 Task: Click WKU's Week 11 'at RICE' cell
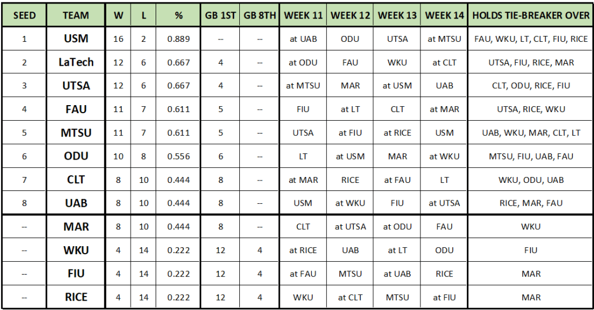303,250
